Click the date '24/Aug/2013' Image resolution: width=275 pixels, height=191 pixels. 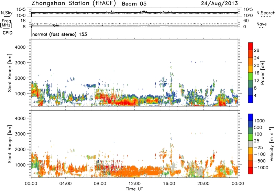(x=219, y=3)
